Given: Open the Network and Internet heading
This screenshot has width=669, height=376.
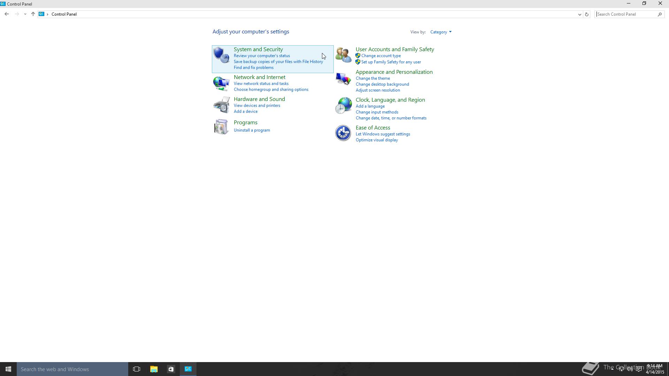Looking at the screenshot, I should click(x=260, y=77).
